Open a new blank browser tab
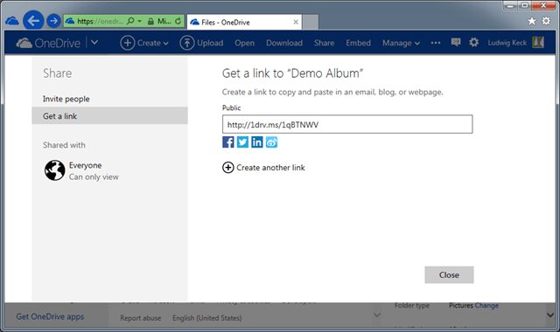The image size is (560, 332). [x=311, y=22]
